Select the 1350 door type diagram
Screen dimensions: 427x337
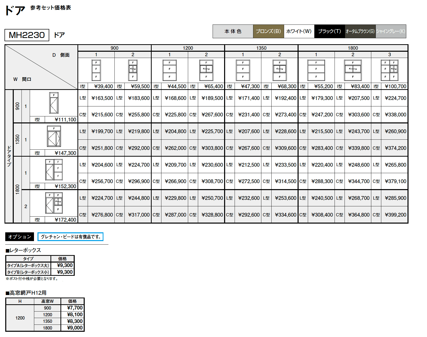coord(54,136)
